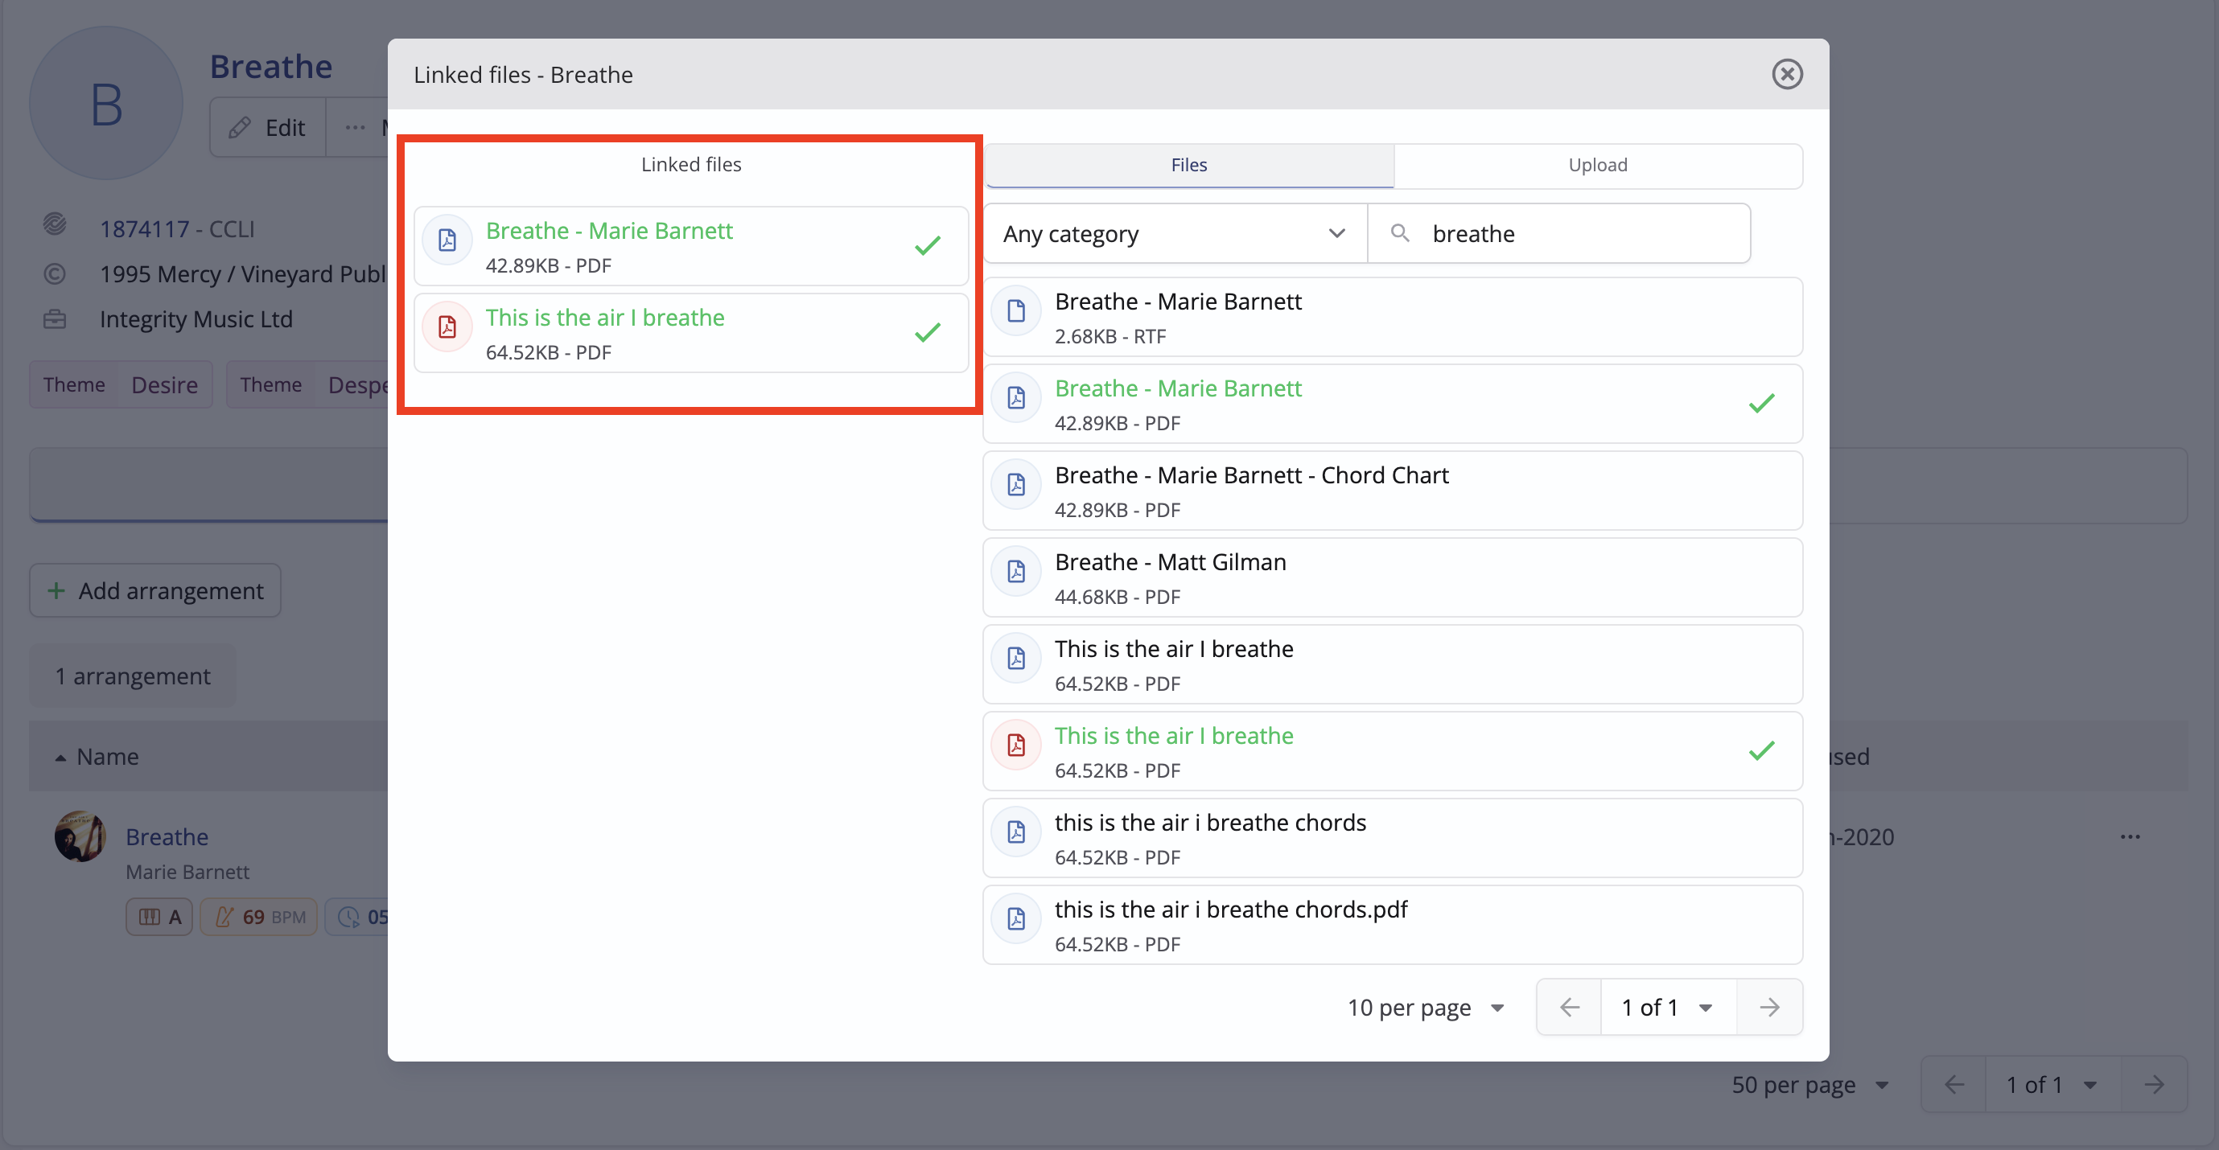Open the 10 per page dropdown
This screenshot has height=1150, width=2219.
[x=1425, y=1007]
